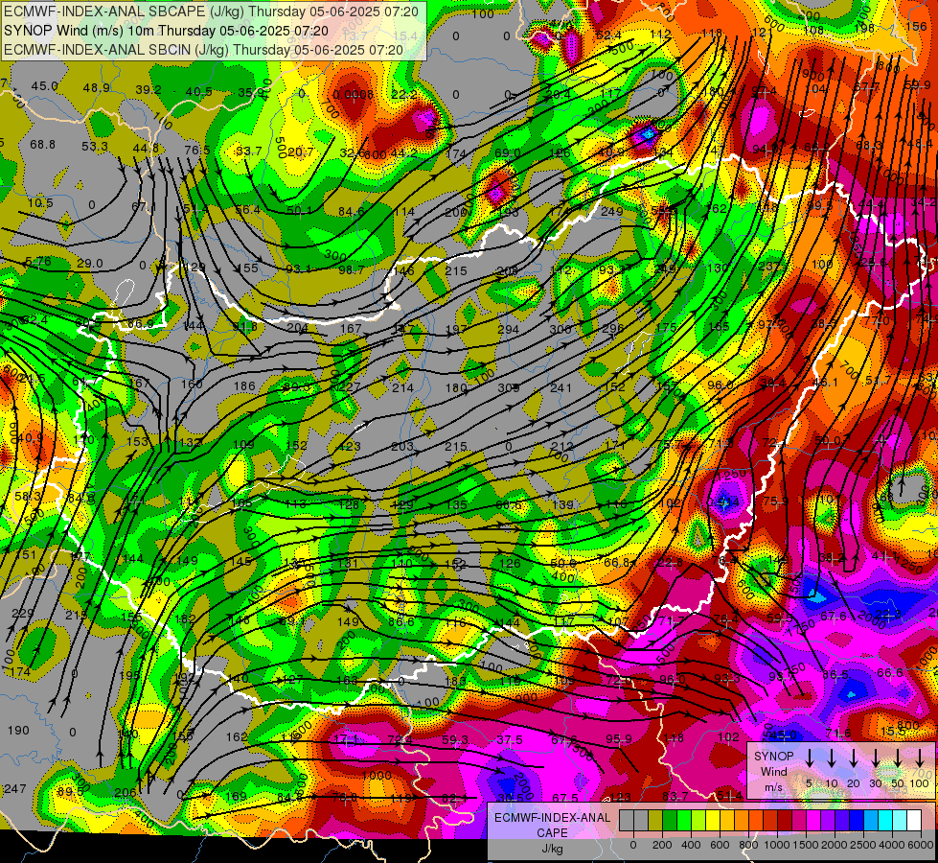
Task: Click the 'SYNOP' label in the wind legend
Action: [x=773, y=757]
